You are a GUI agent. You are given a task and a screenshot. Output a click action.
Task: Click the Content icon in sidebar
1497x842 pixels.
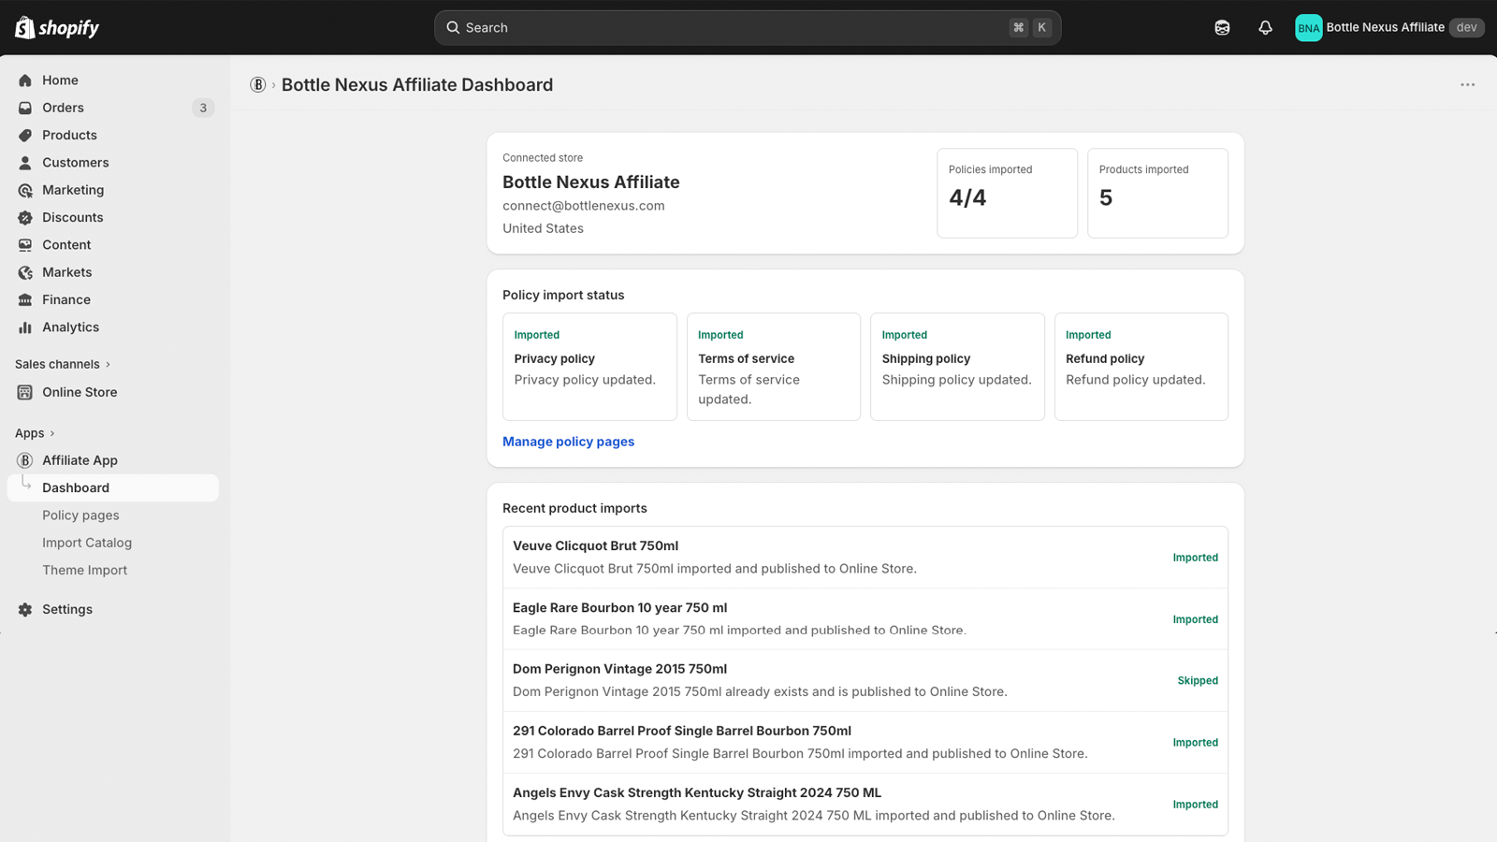(x=25, y=245)
